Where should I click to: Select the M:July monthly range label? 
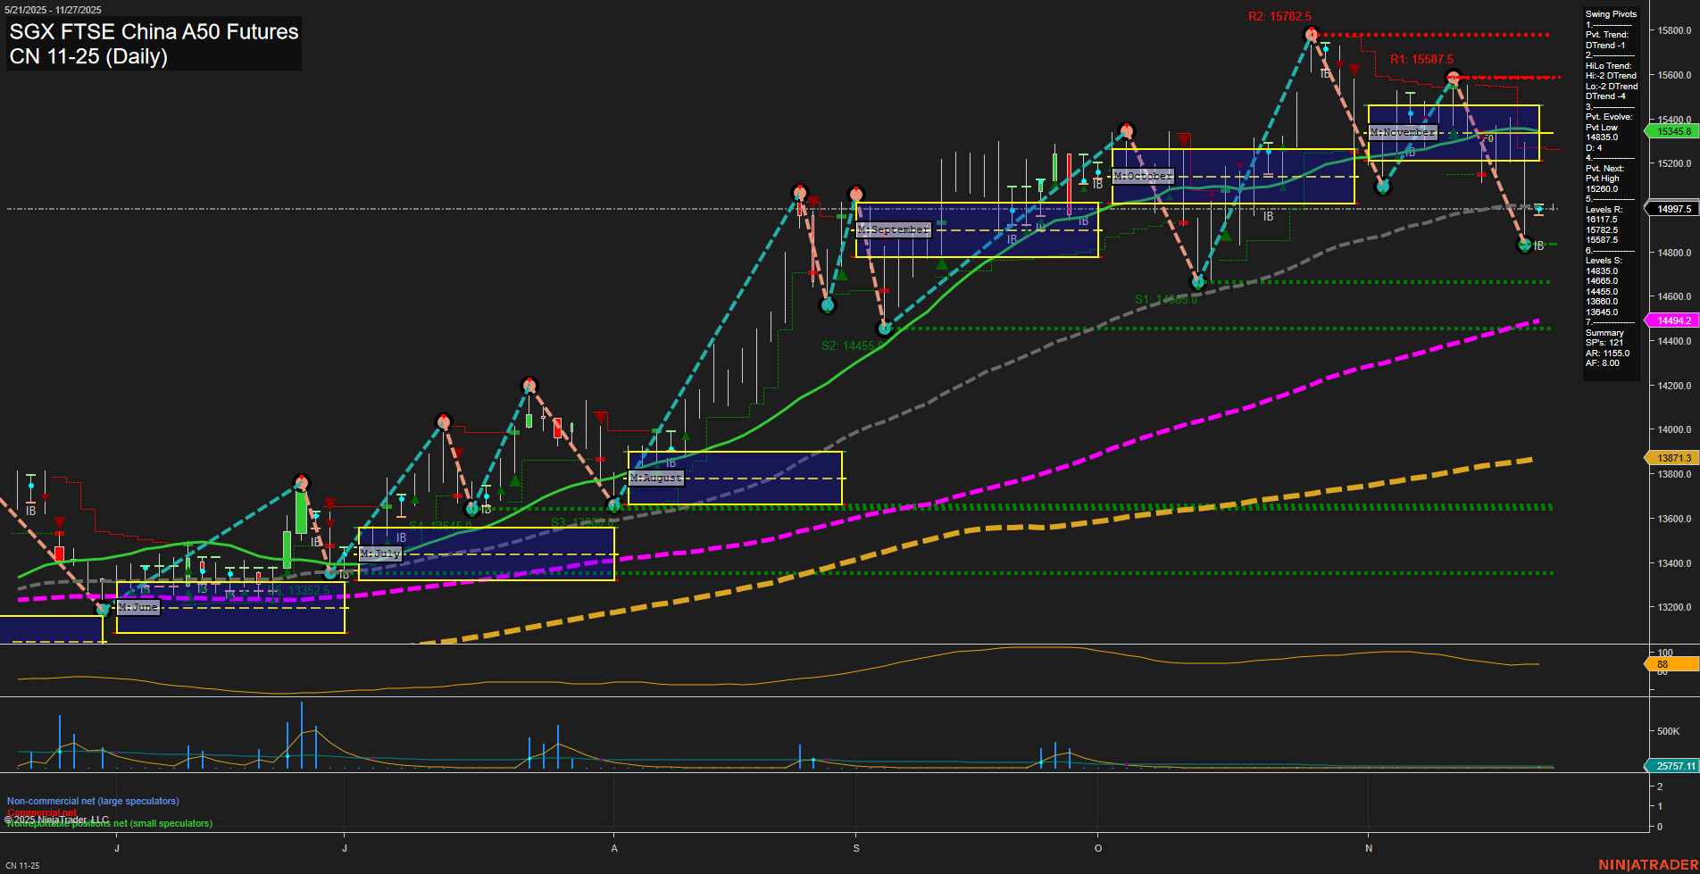(x=380, y=554)
